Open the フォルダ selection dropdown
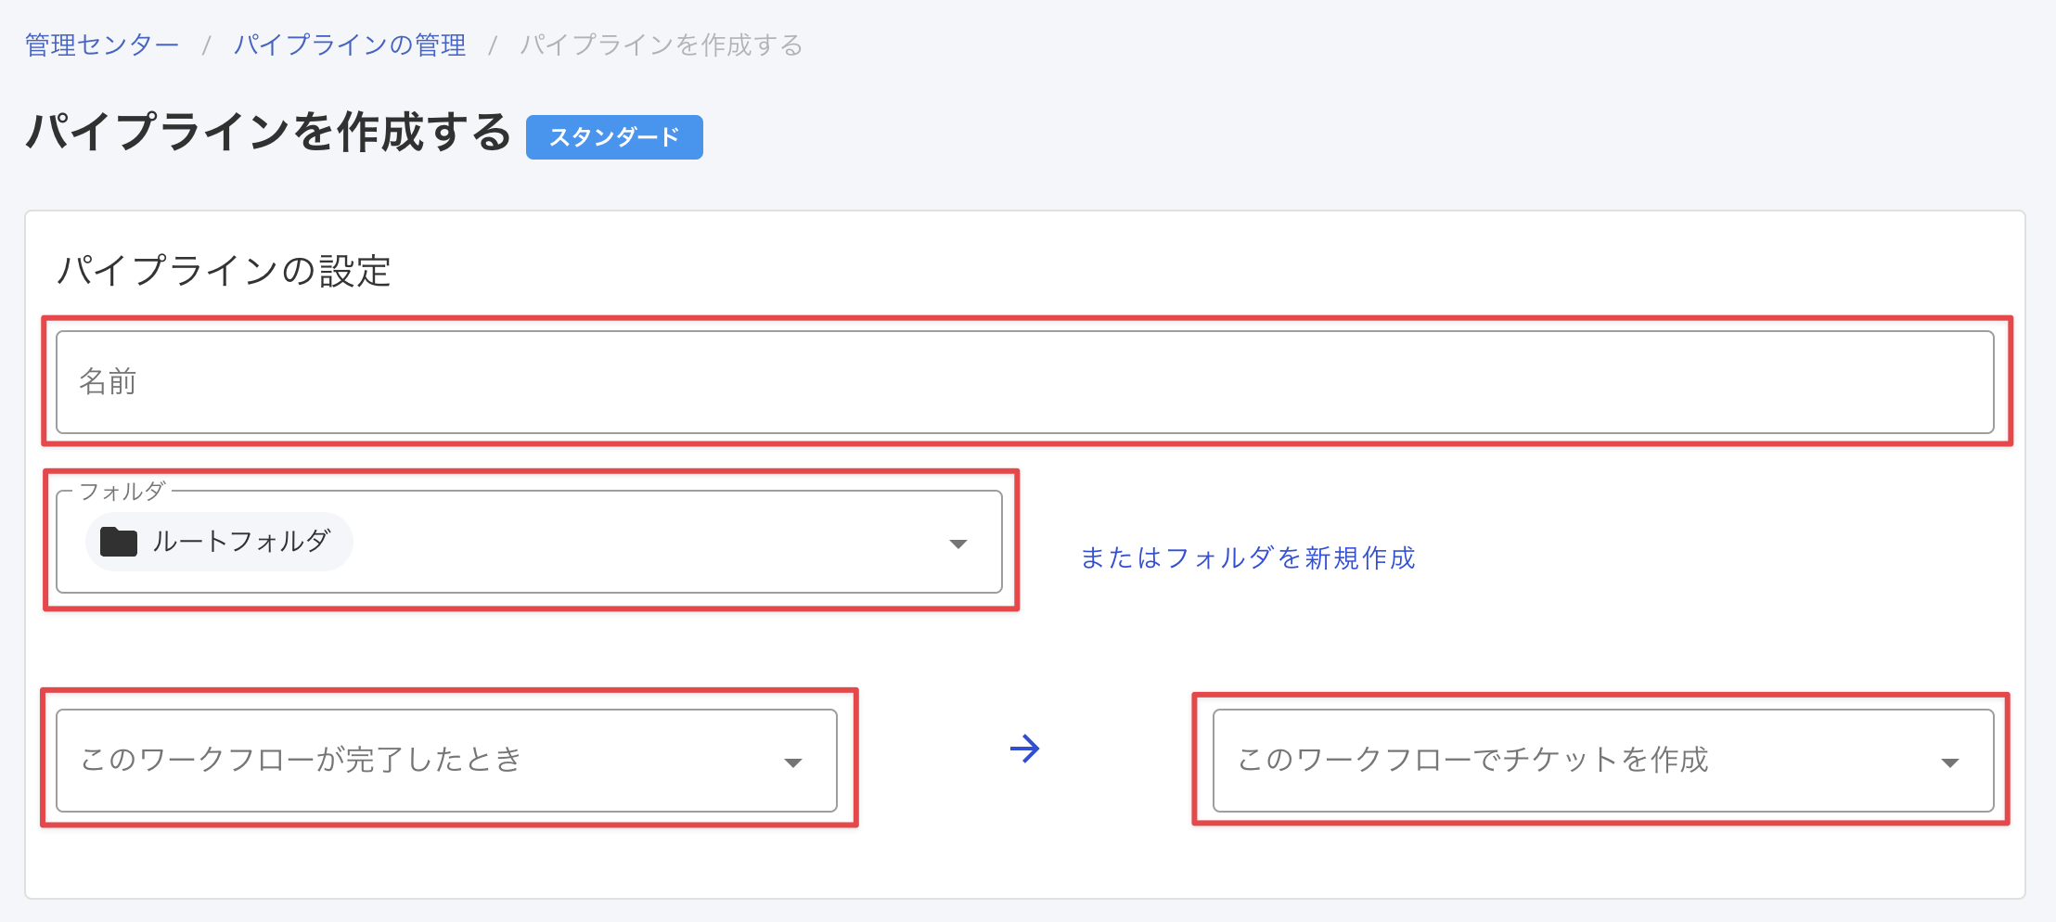 (529, 542)
